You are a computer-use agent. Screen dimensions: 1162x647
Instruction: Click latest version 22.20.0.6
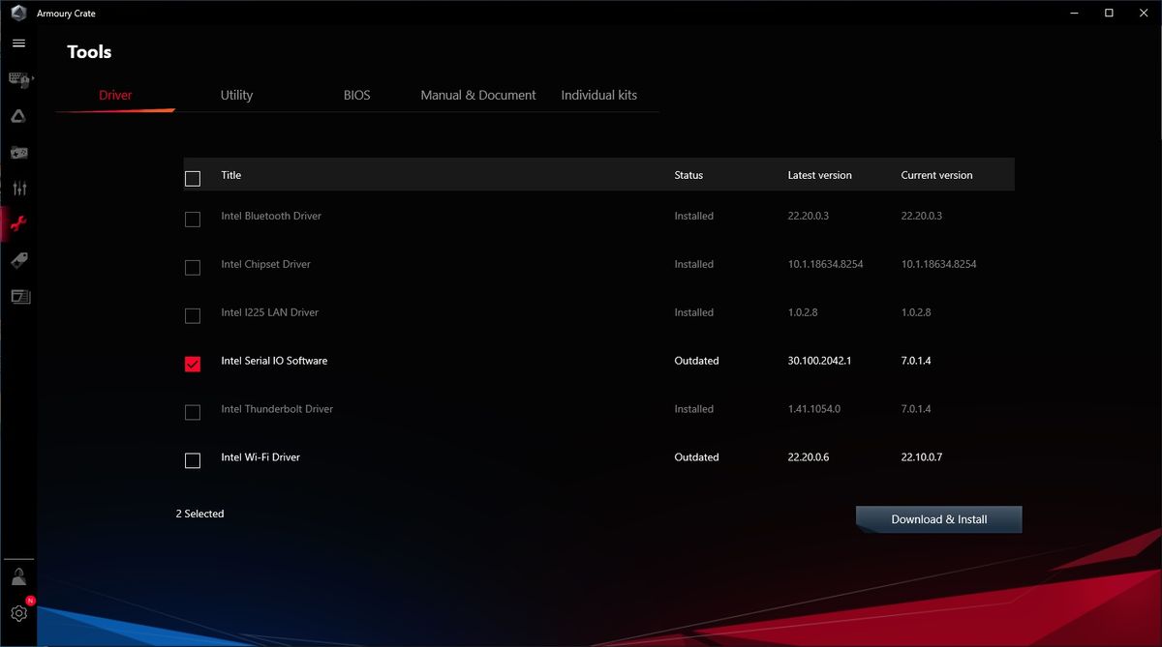click(809, 457)
